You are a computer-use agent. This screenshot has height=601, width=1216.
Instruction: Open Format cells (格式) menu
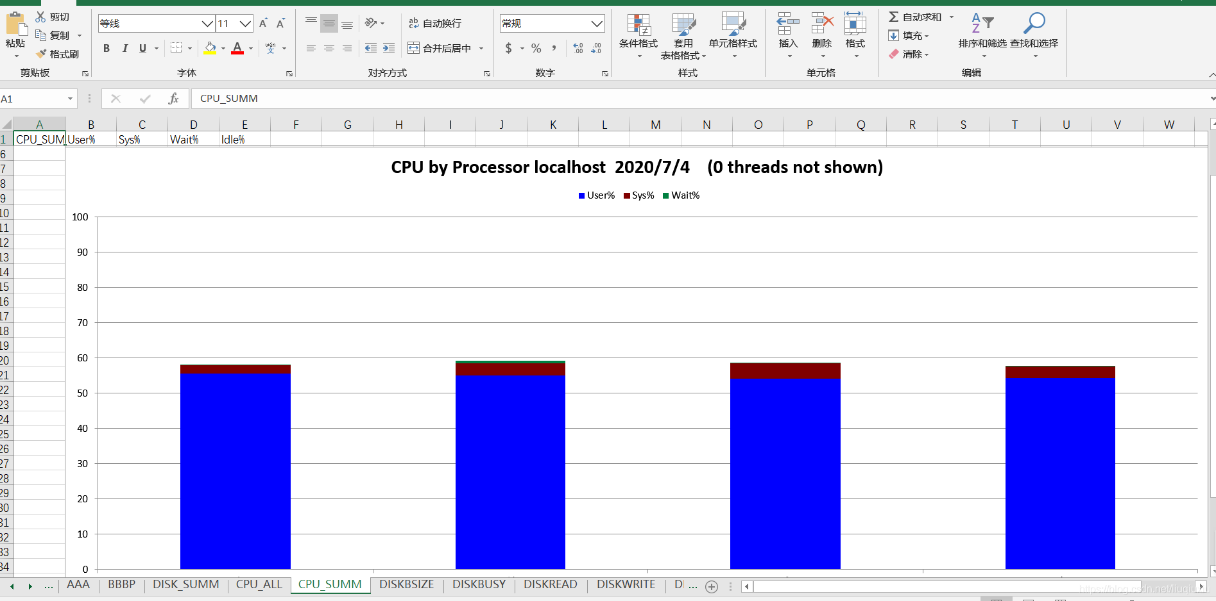(x=855, y=35)
